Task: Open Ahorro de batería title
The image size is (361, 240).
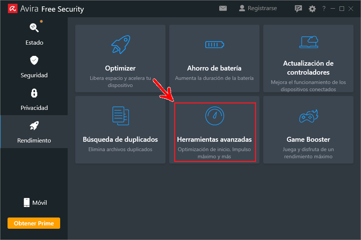Action: tap(214, 68)
